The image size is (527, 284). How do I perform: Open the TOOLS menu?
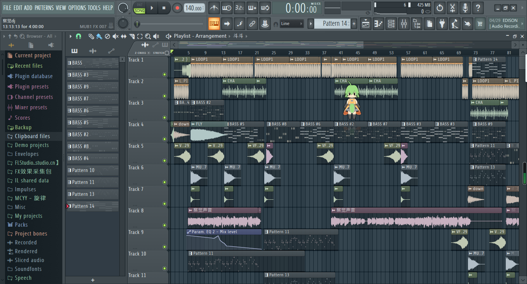[x=94, y=8]
